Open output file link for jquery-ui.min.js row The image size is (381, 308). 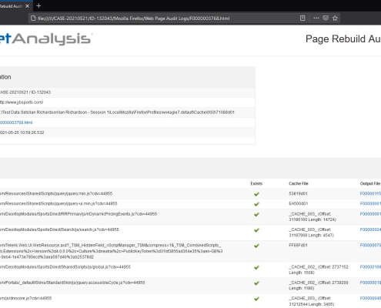tap(370, 204)
